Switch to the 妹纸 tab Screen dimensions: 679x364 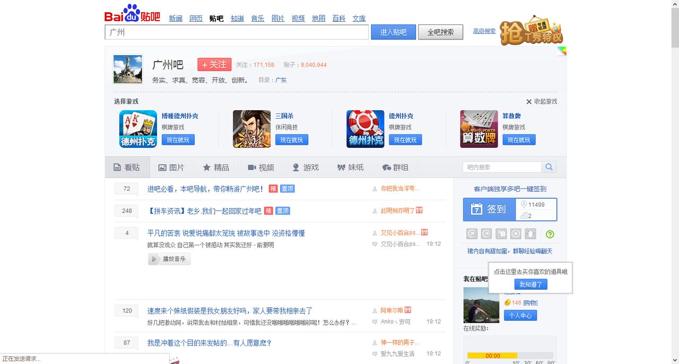351,167
